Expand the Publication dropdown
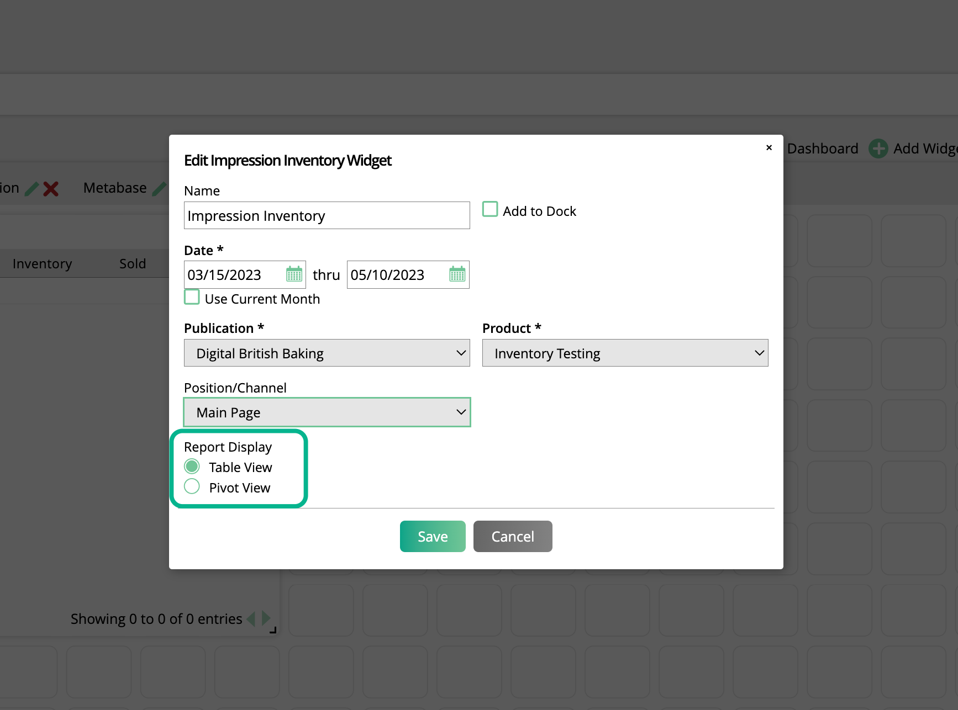The height and width of the screenshot is (710, 958). click(327, 353)
